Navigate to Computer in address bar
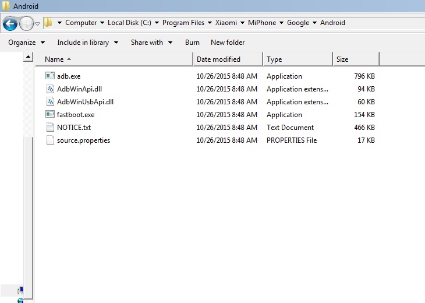This screenshot has height=303, width=425. [81, 23]
